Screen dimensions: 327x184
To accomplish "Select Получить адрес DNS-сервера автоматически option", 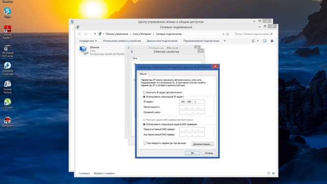I will (x=144, y=120).
